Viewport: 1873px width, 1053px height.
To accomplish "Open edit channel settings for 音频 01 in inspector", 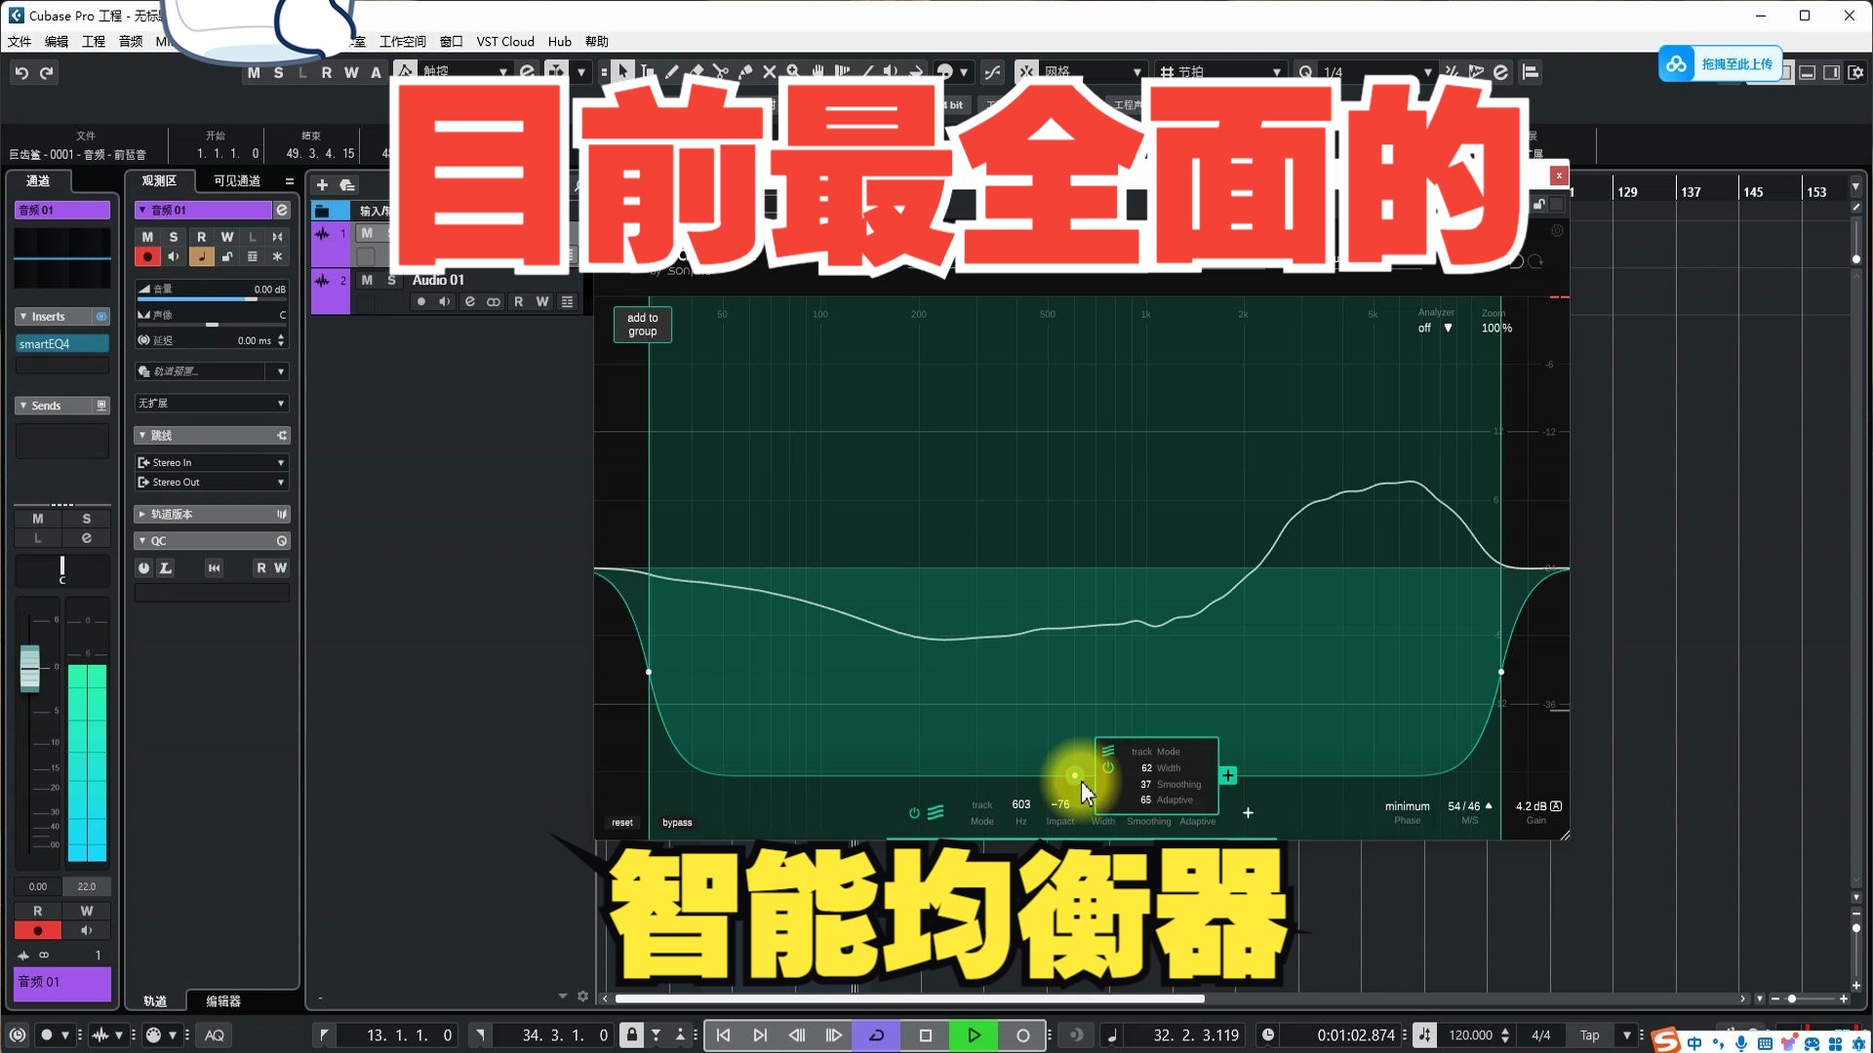I will (282, 211).
